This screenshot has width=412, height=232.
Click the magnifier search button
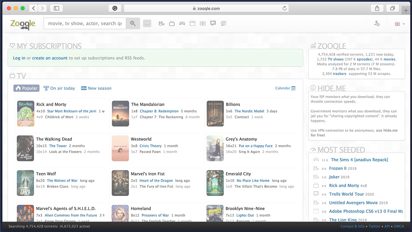pos(133,23)
